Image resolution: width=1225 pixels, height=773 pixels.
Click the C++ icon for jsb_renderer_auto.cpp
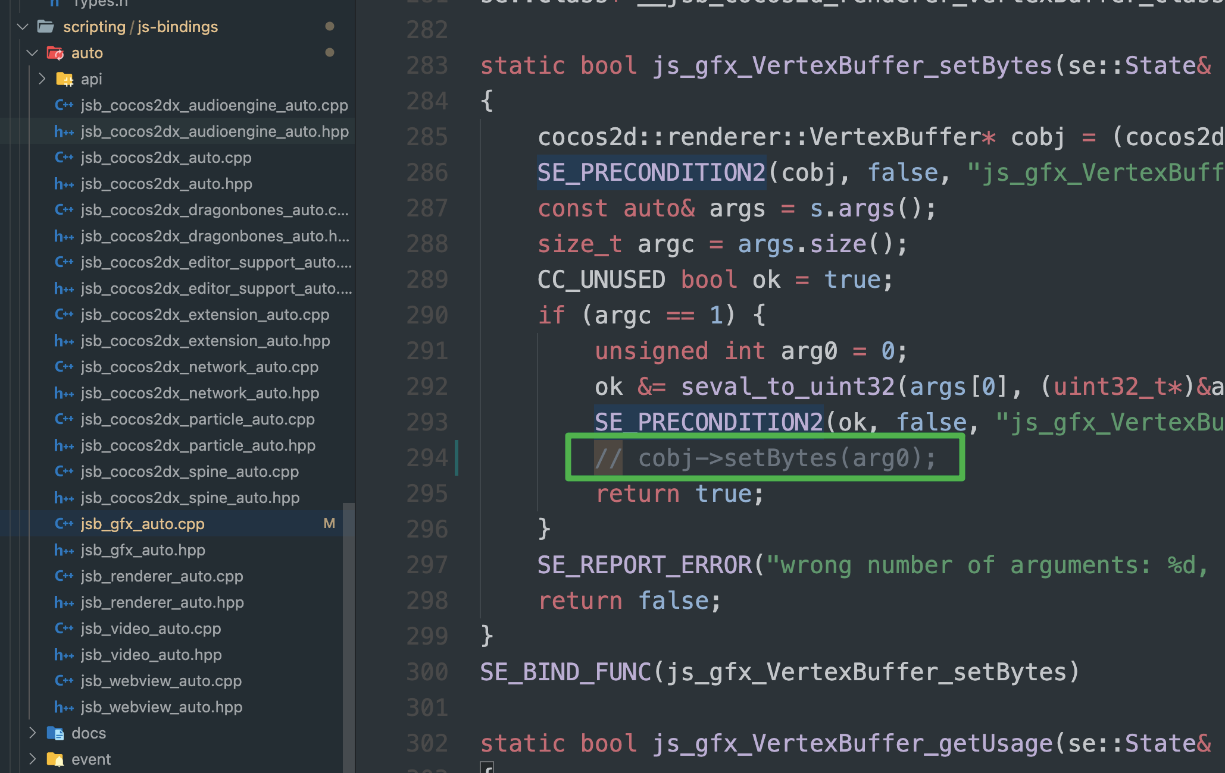pos(64,576)
